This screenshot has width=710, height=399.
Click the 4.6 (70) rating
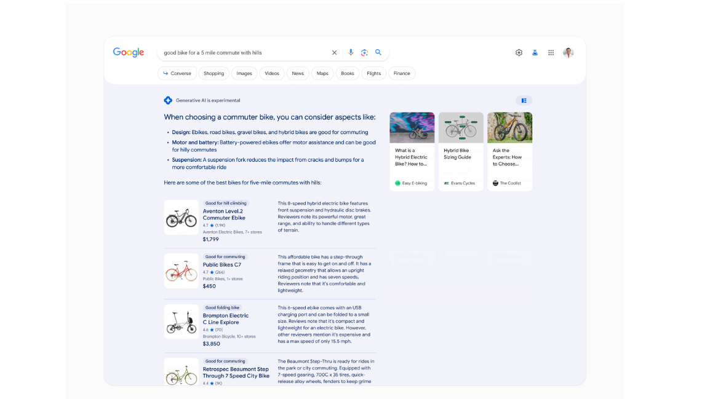[x=213, y=330]
